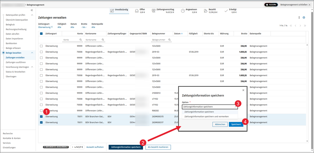Viewport: 314px width, 153px height.
Task: Open the Option dropdown in the dialog
Action: 210,107
